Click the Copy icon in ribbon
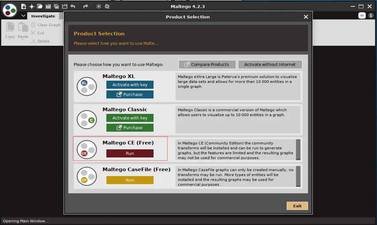The width and height of the screenshot is (377, 225). tap(10, 27)
